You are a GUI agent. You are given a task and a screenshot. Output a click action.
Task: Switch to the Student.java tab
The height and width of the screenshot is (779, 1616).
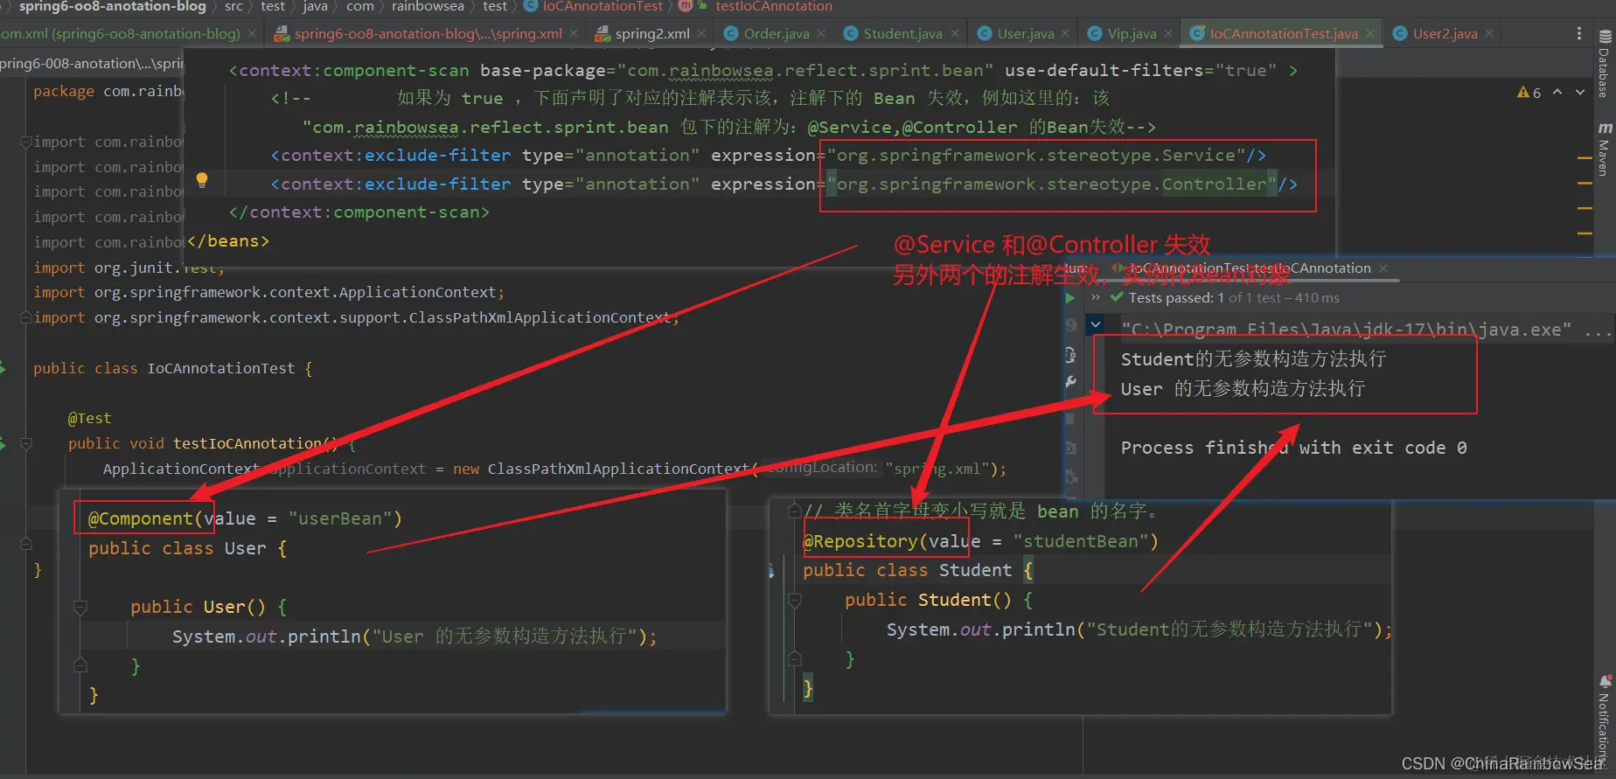click(902, 33)
